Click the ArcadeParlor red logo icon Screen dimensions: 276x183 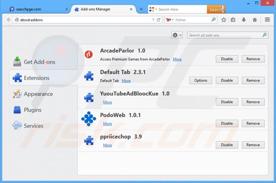click(88, 54)
